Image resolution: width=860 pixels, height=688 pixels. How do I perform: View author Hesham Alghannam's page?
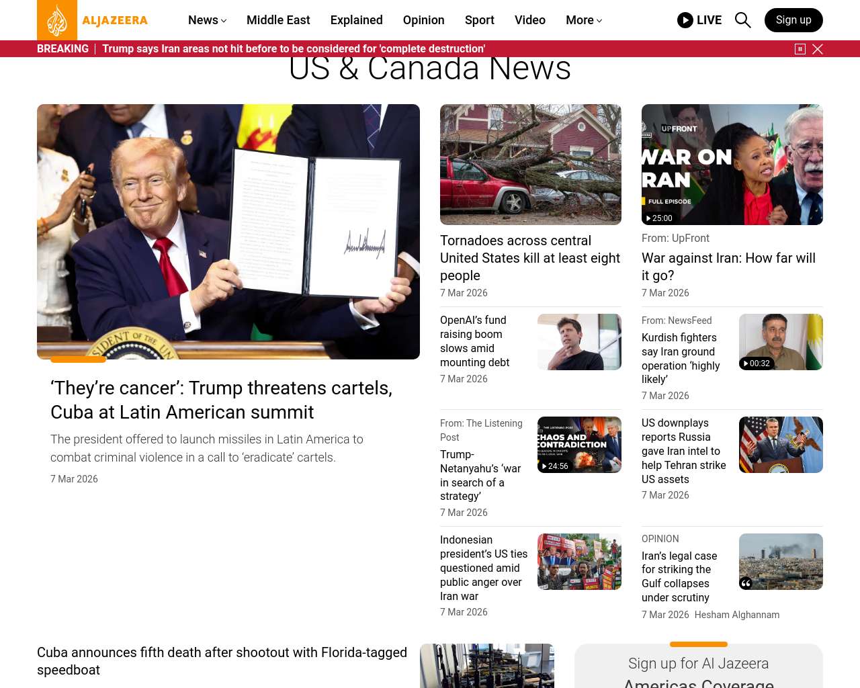[737, 615]
